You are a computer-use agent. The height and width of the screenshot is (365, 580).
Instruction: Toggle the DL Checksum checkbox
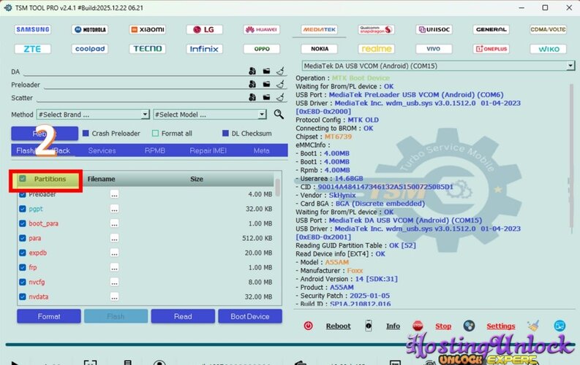pos(225,134)
